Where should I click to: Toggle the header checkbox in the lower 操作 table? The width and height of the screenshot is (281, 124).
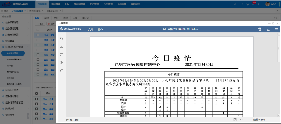37,93
